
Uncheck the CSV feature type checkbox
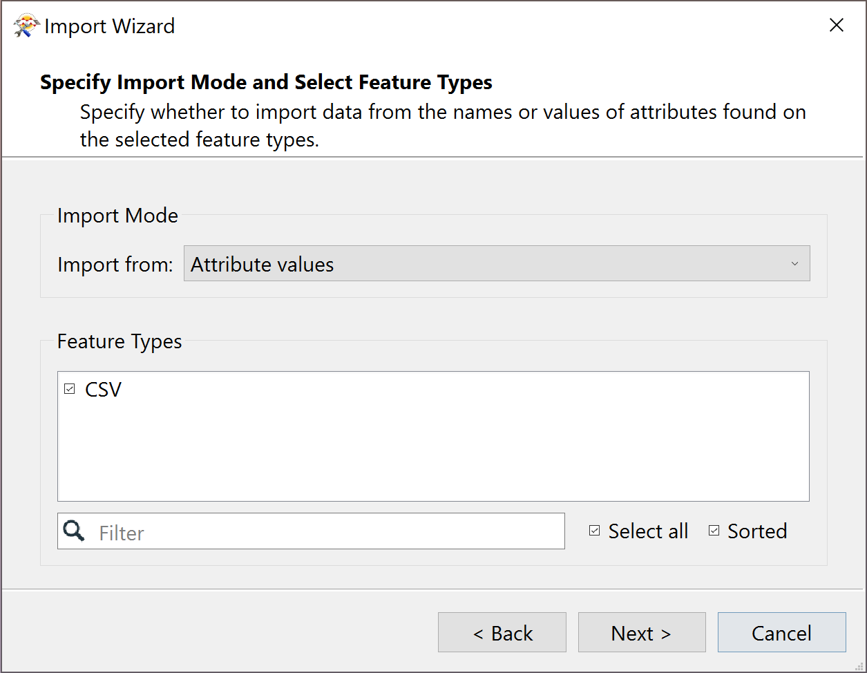69,389
